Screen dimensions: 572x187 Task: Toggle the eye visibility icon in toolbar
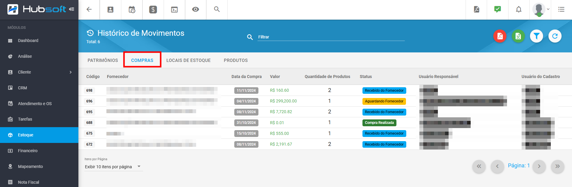(196, 10)
